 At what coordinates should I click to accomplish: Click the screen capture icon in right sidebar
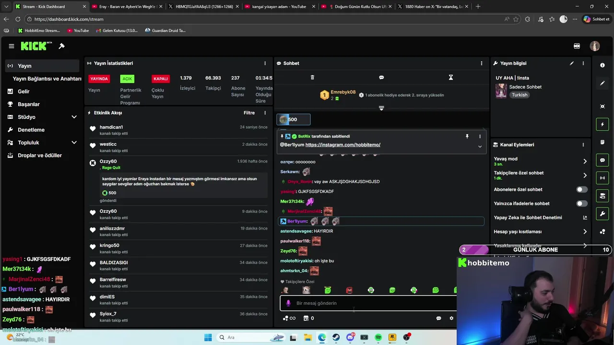602,106
